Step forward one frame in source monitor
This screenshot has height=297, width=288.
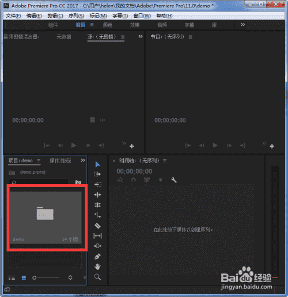coord(88,146)
